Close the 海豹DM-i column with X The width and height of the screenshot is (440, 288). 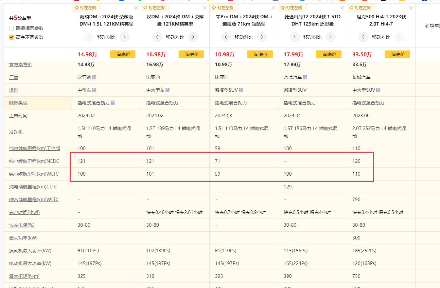click(136, 8)
